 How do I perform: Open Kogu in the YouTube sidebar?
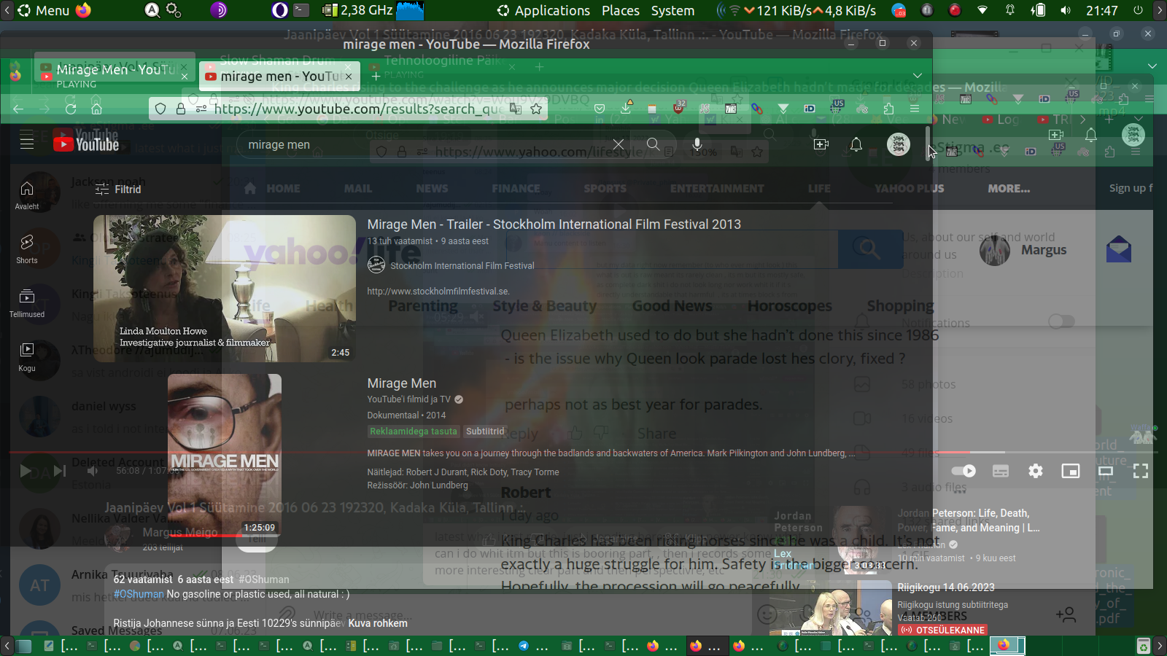pos(27,357)
